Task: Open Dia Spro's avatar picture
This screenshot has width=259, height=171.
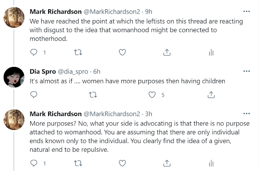Action: click(x=13, y=77)
